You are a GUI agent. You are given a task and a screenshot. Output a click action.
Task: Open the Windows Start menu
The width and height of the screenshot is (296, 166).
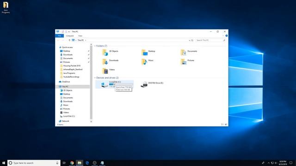click(x=4, y=163)
